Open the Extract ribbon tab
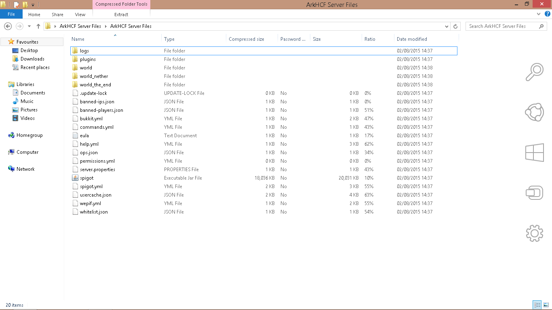This screenshot has width=552, height=310. coord(121,15)
